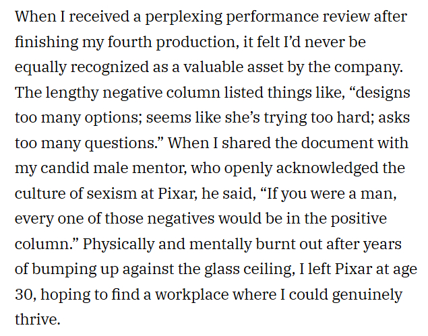Click the word "document" in the paragraph
This screenshot has height=336, width=428.
(318, 143)
